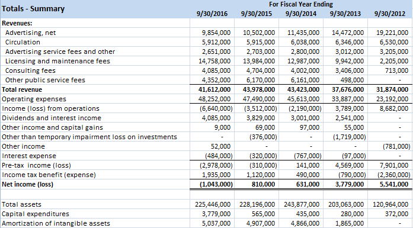Select advertising value 19,221,000

click(392, 33)
